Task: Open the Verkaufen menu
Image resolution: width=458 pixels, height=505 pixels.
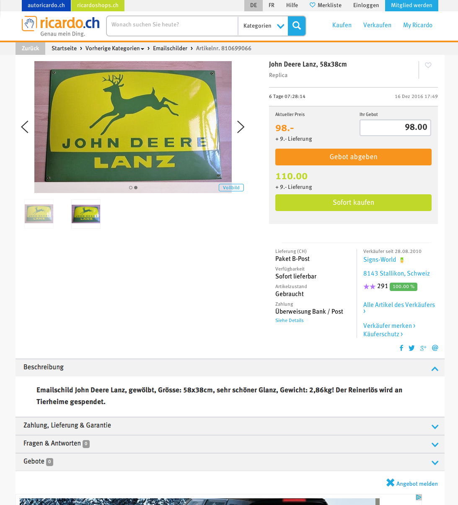Action: (x=377, y=25)
